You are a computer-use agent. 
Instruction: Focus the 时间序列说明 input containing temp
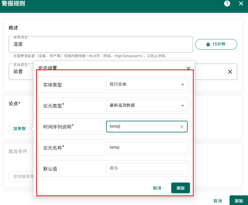(x=142, y=127)
